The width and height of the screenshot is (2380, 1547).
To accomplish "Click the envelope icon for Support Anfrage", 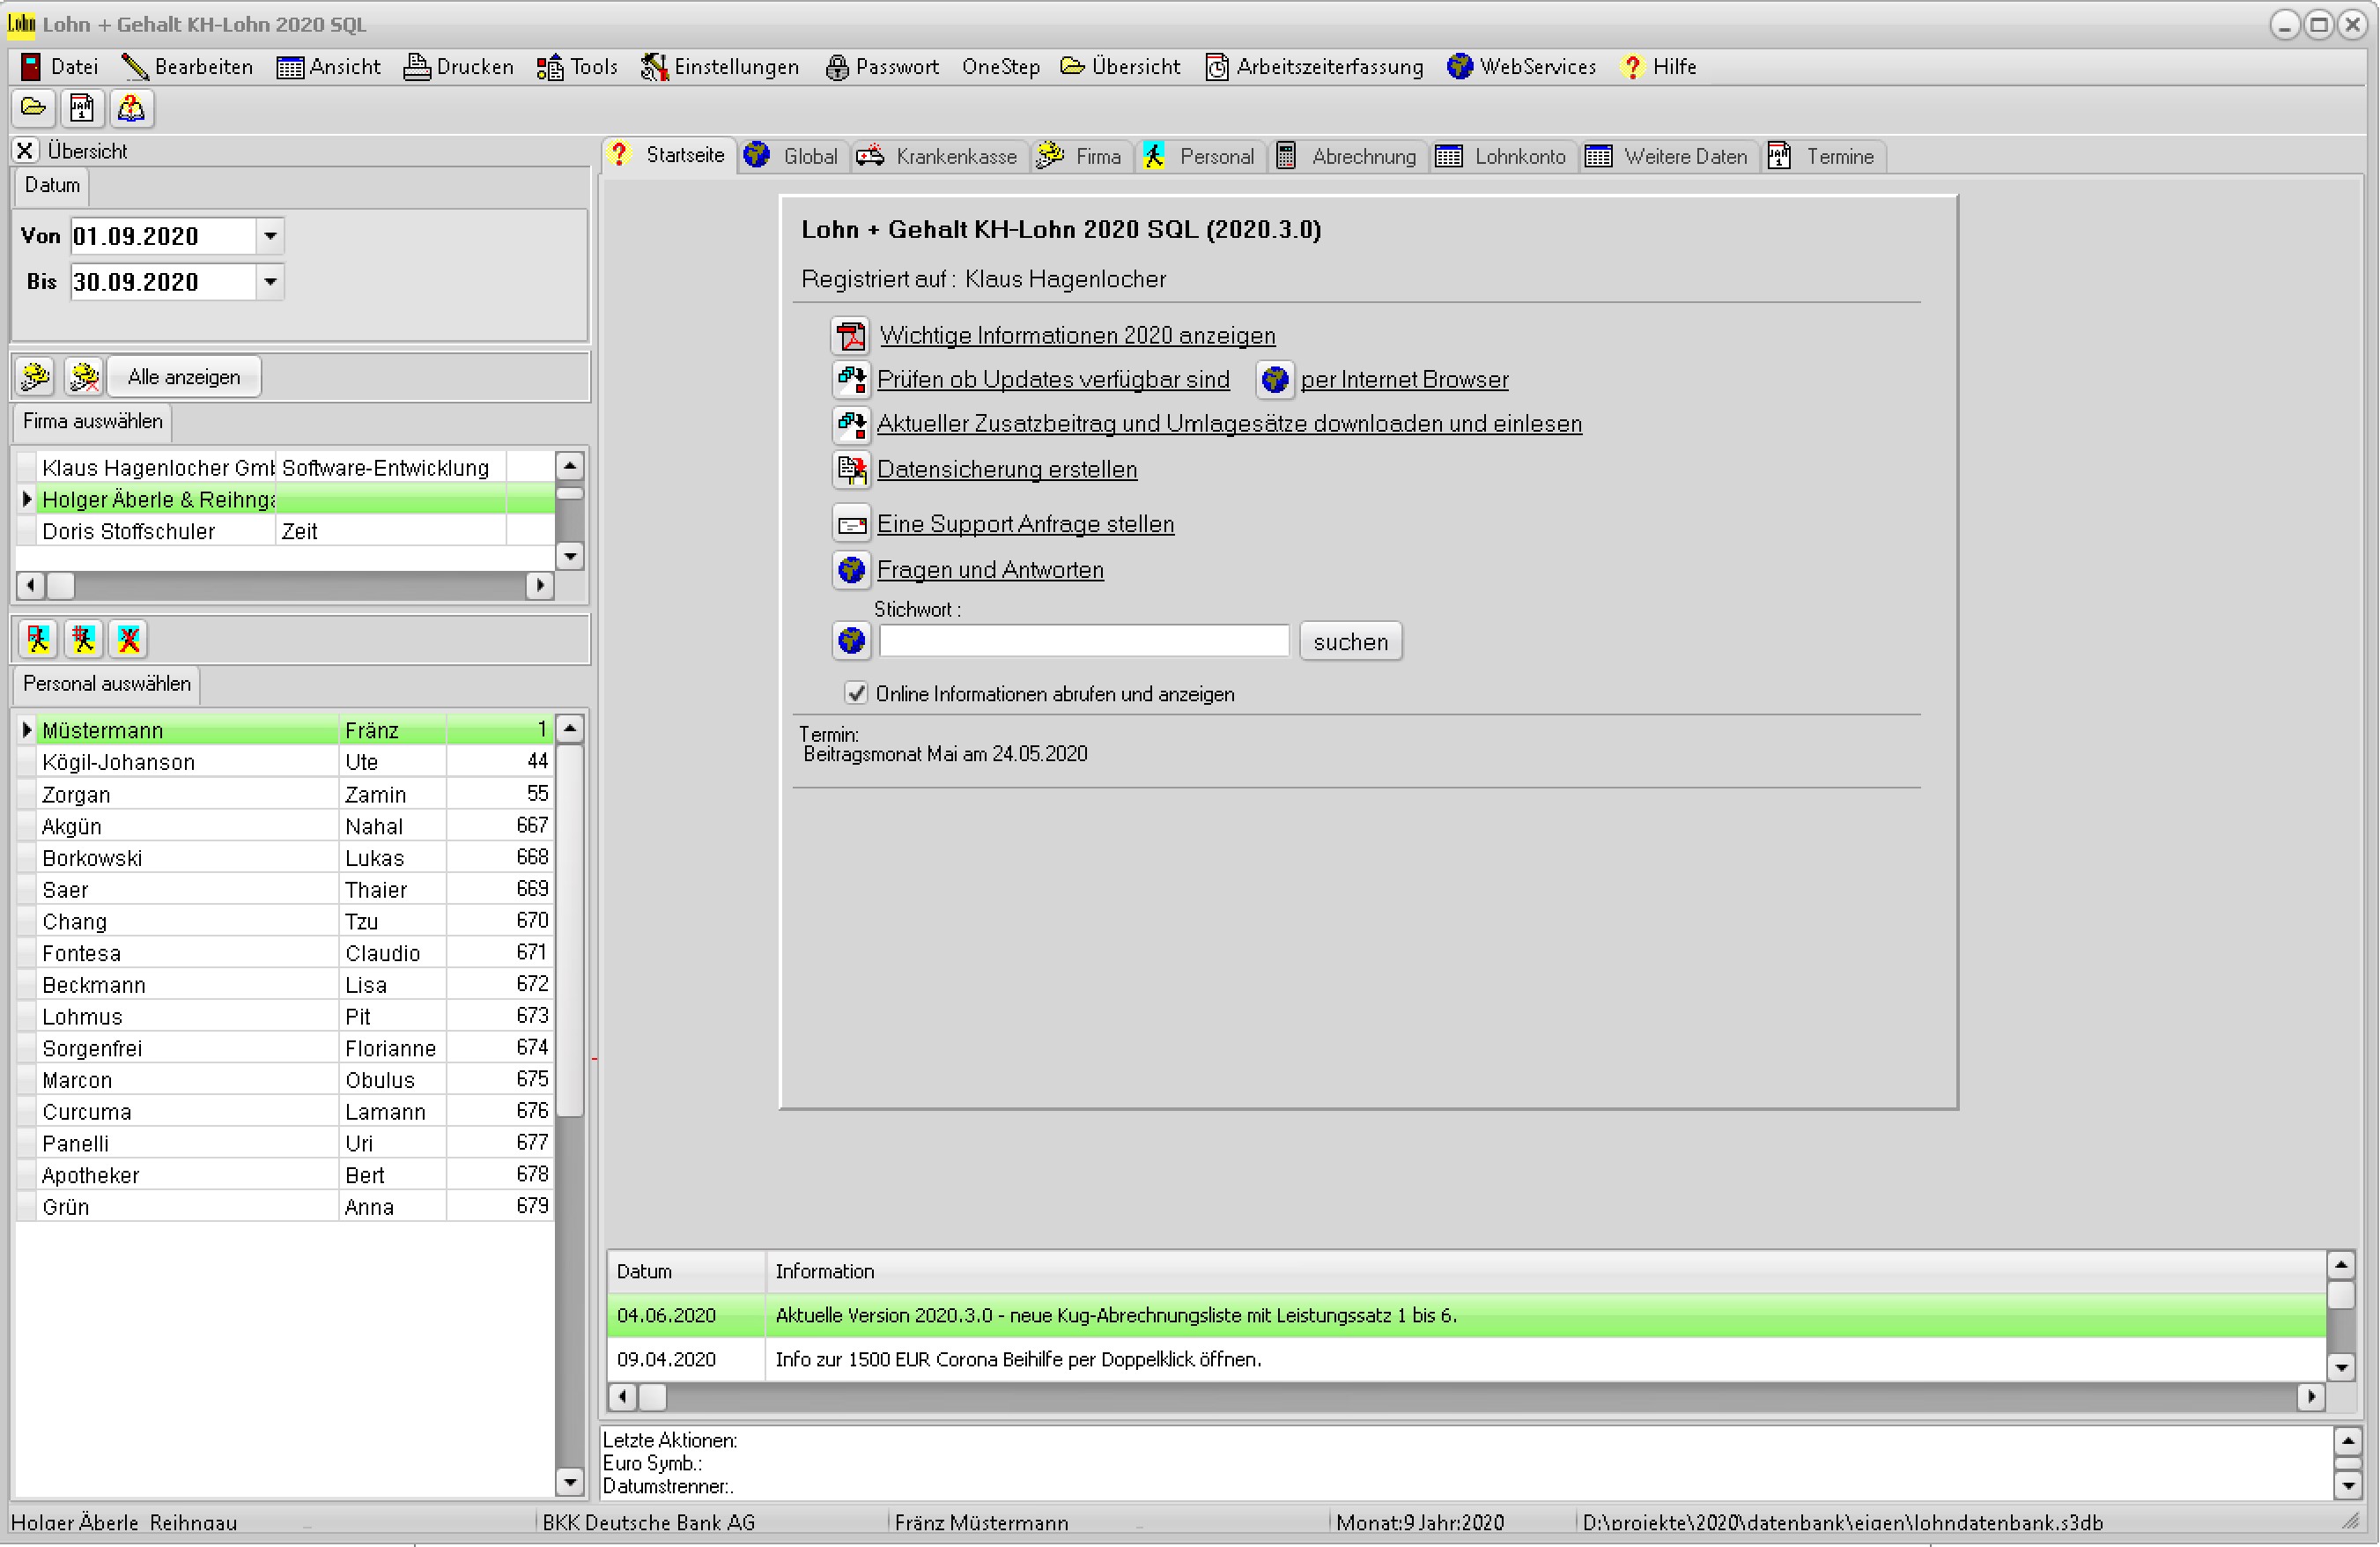I will 851,524.
